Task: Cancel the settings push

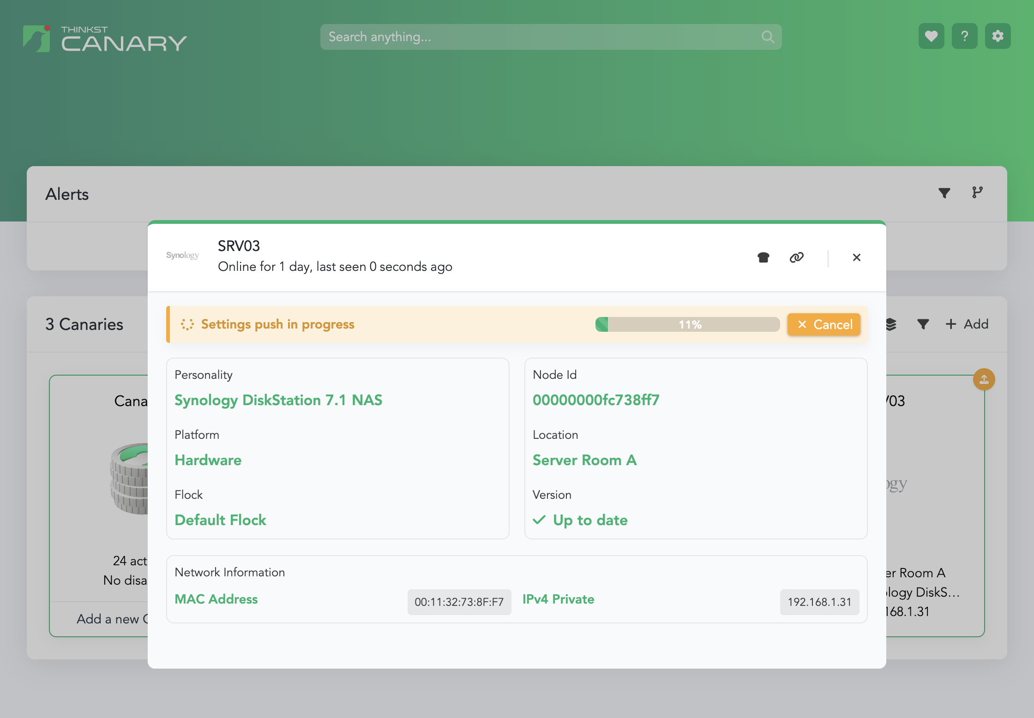Action: click(x=824, y=324)
